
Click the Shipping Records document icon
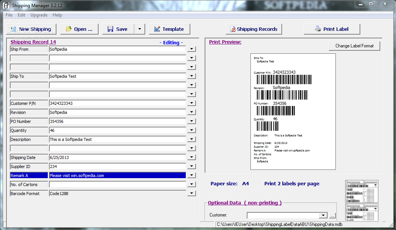(x=233, y=29)
